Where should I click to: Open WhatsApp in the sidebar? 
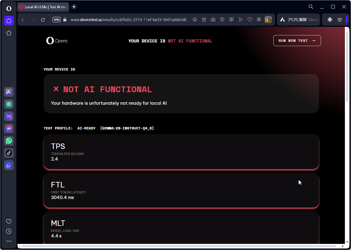pos(9,141)
